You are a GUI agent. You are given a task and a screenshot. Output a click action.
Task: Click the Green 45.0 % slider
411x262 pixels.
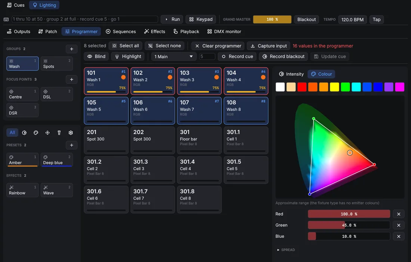tap(349, 225)
